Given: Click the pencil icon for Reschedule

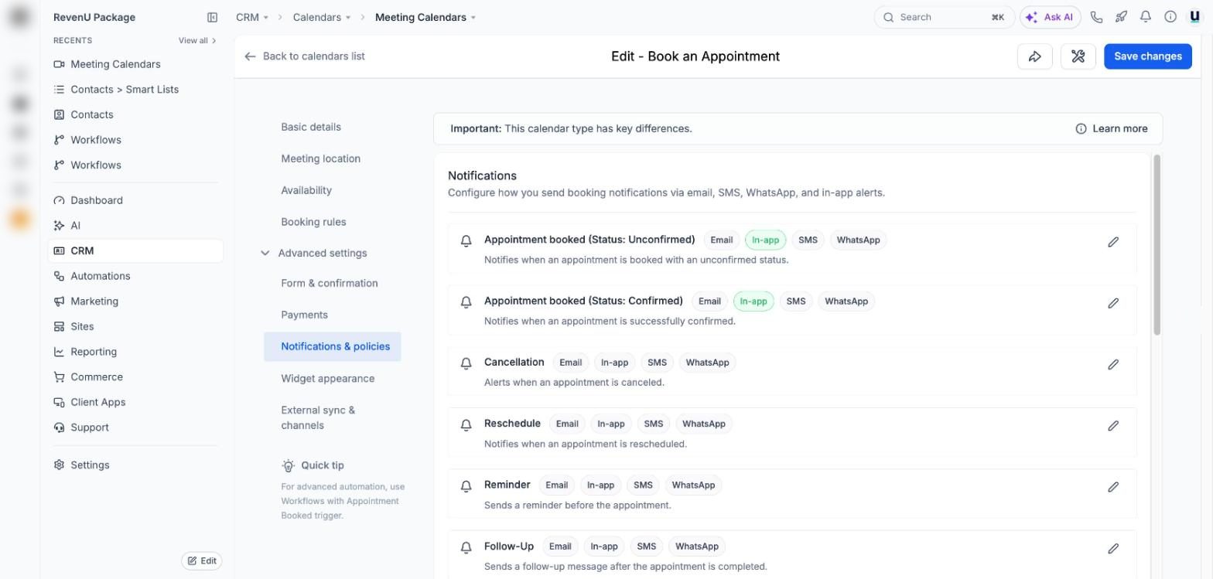Looking at the screenshot, I should click(x=1113, y=426).
